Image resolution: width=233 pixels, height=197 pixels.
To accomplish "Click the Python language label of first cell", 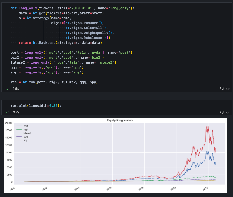I will [225, 89].
